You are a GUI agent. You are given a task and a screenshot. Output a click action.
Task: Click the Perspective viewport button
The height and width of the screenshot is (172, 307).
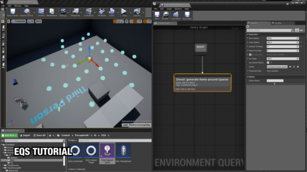[19, 21]
